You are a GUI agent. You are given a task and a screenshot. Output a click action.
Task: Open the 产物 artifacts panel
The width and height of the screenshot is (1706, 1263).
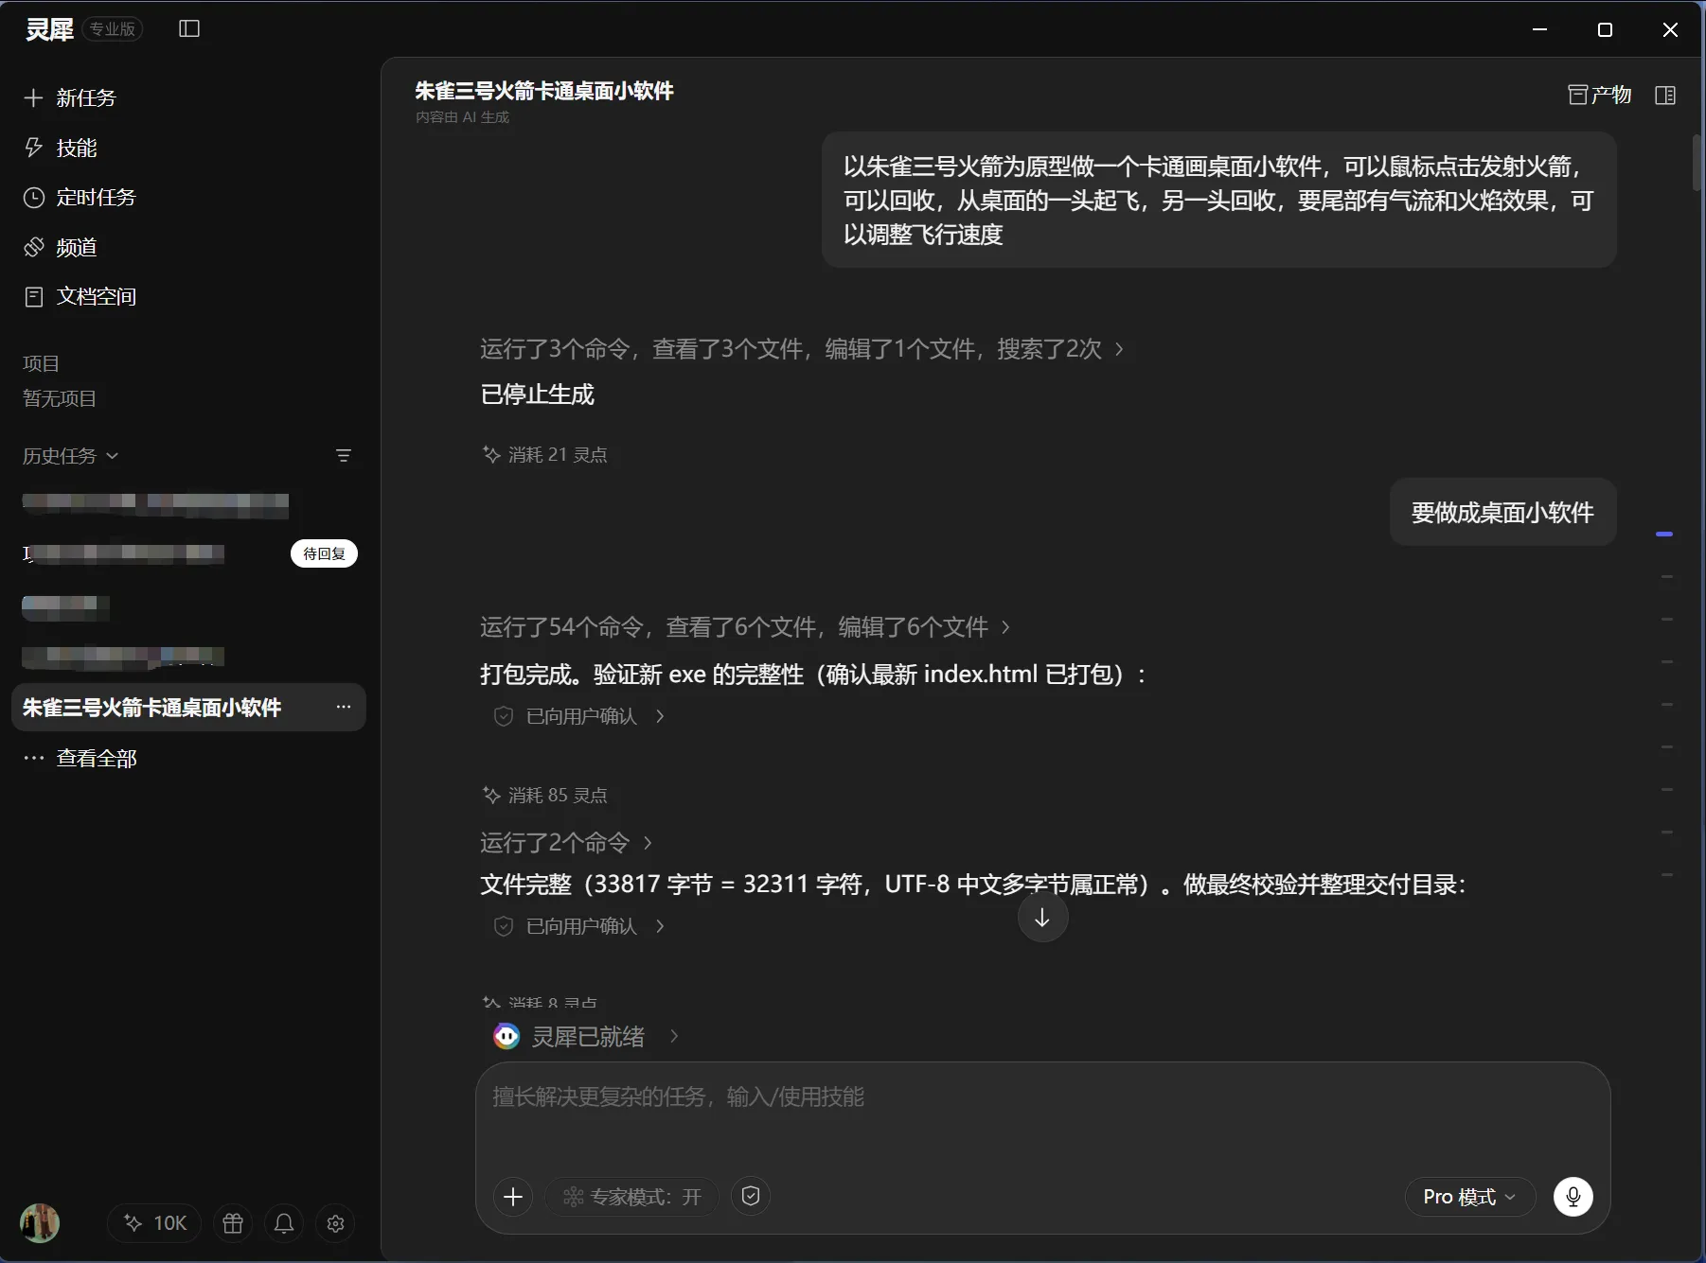click(1600, 95)
